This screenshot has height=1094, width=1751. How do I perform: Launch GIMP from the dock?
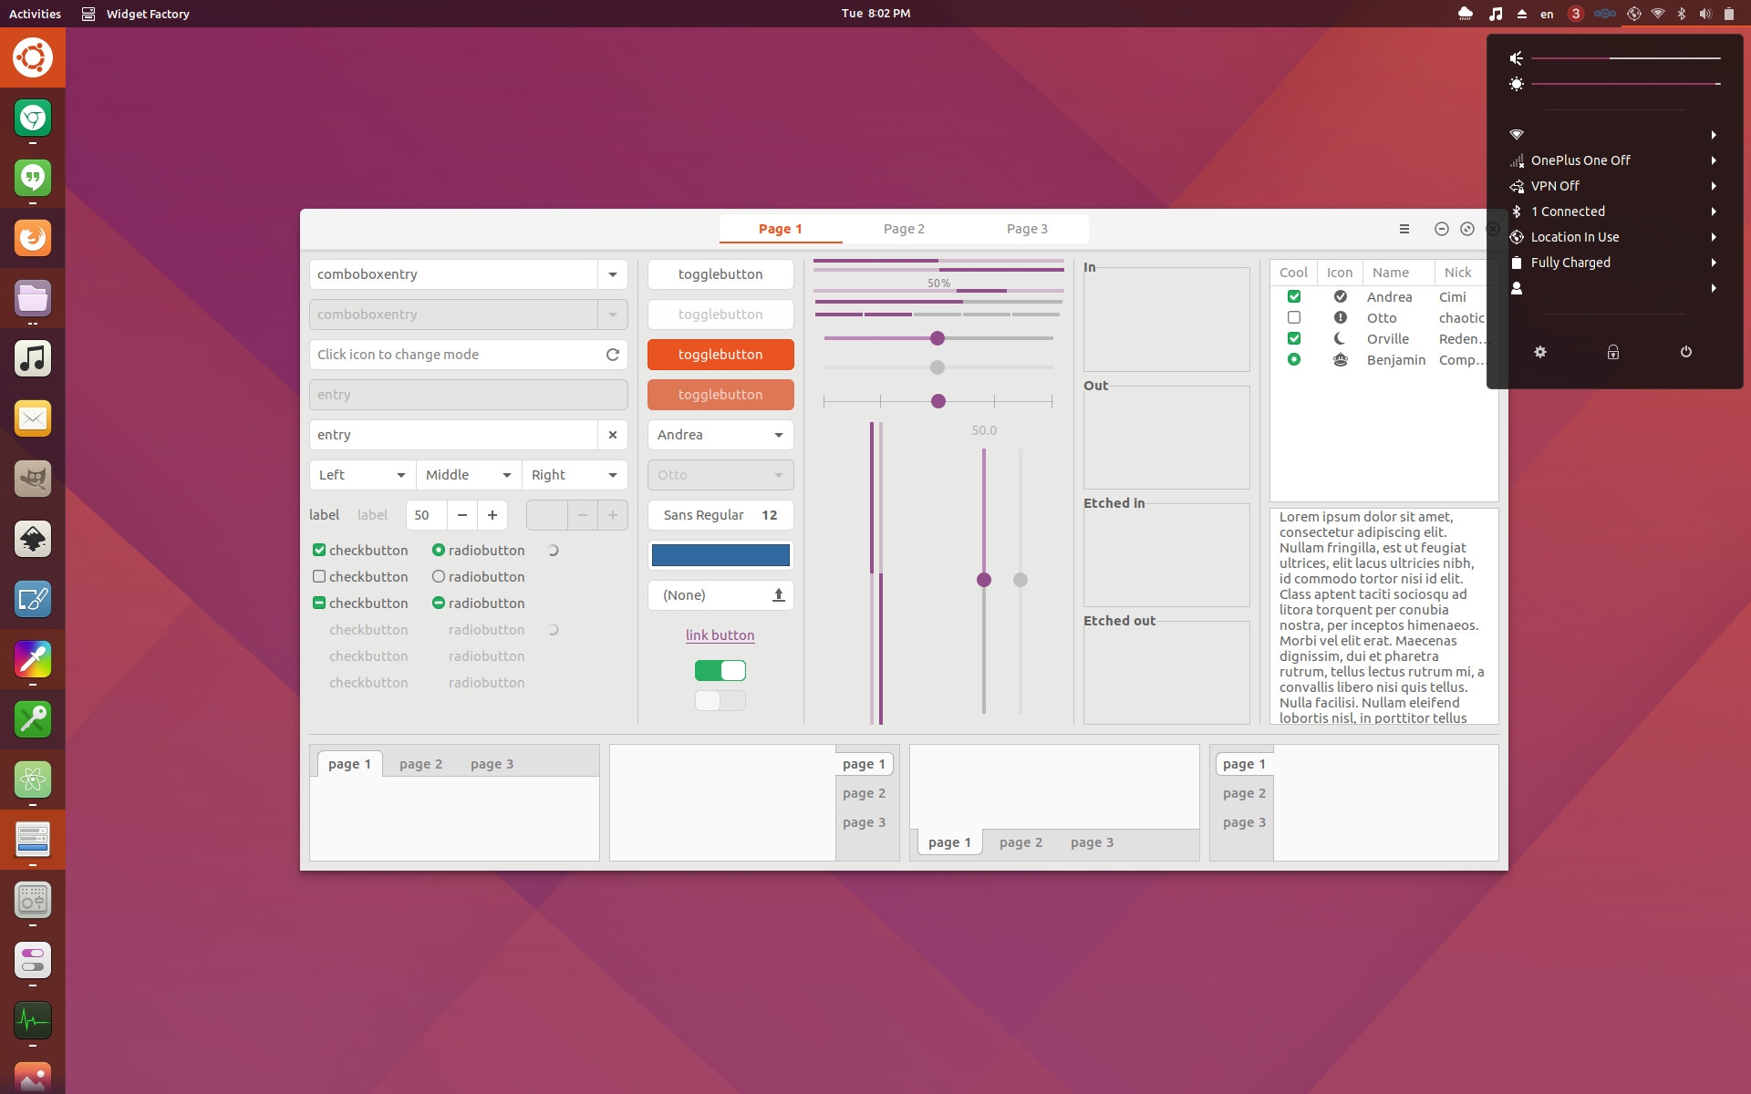[x=33, y=479]
